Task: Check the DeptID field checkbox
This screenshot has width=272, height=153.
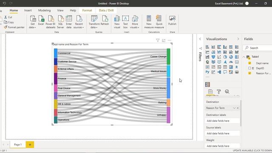Action: pos(249,68)
